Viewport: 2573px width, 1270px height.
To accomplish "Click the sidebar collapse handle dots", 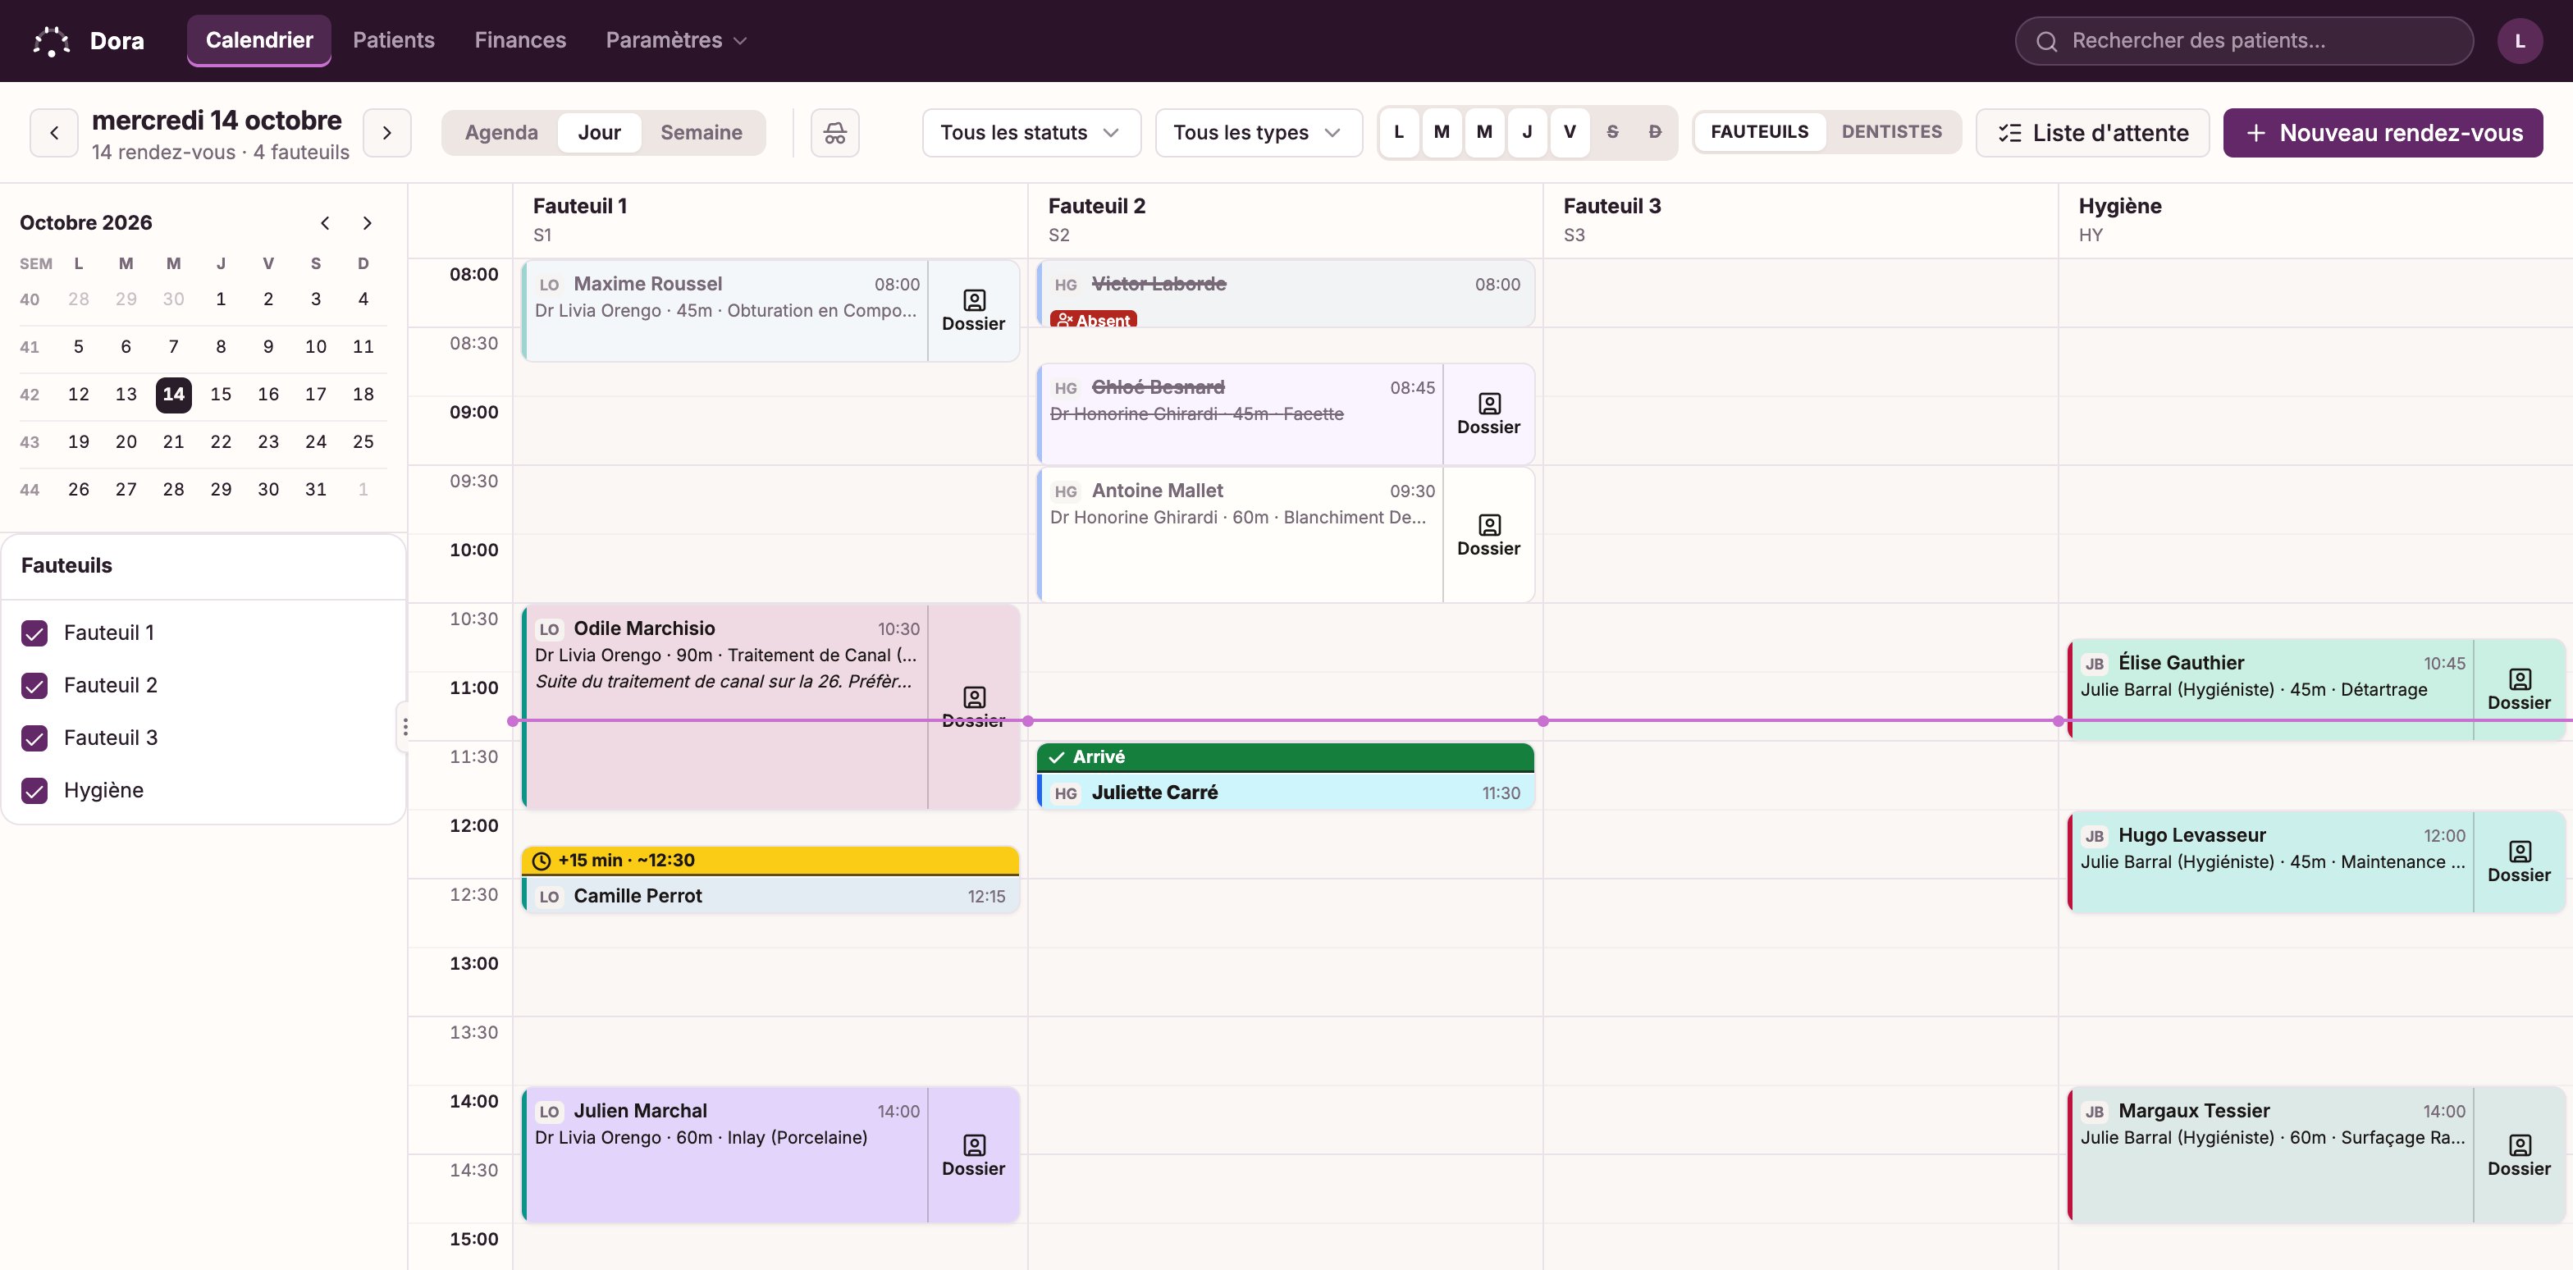I will 404,727.
